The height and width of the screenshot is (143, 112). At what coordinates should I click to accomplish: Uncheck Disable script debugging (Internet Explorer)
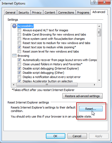19,68
